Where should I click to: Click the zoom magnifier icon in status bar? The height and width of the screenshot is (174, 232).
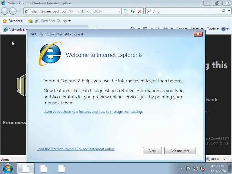[x=208, y=159]
